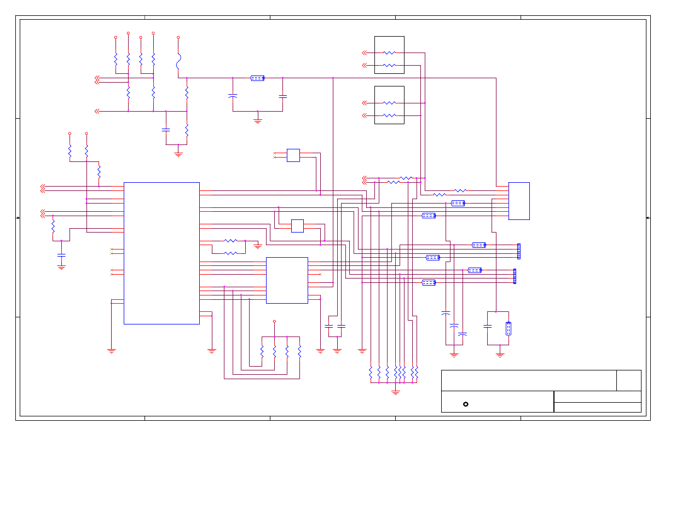
Task: Select the small revision box in the title block
Action: (629, 380)
